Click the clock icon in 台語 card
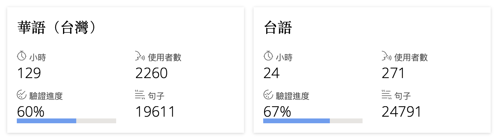 click(x=268, y=56)
